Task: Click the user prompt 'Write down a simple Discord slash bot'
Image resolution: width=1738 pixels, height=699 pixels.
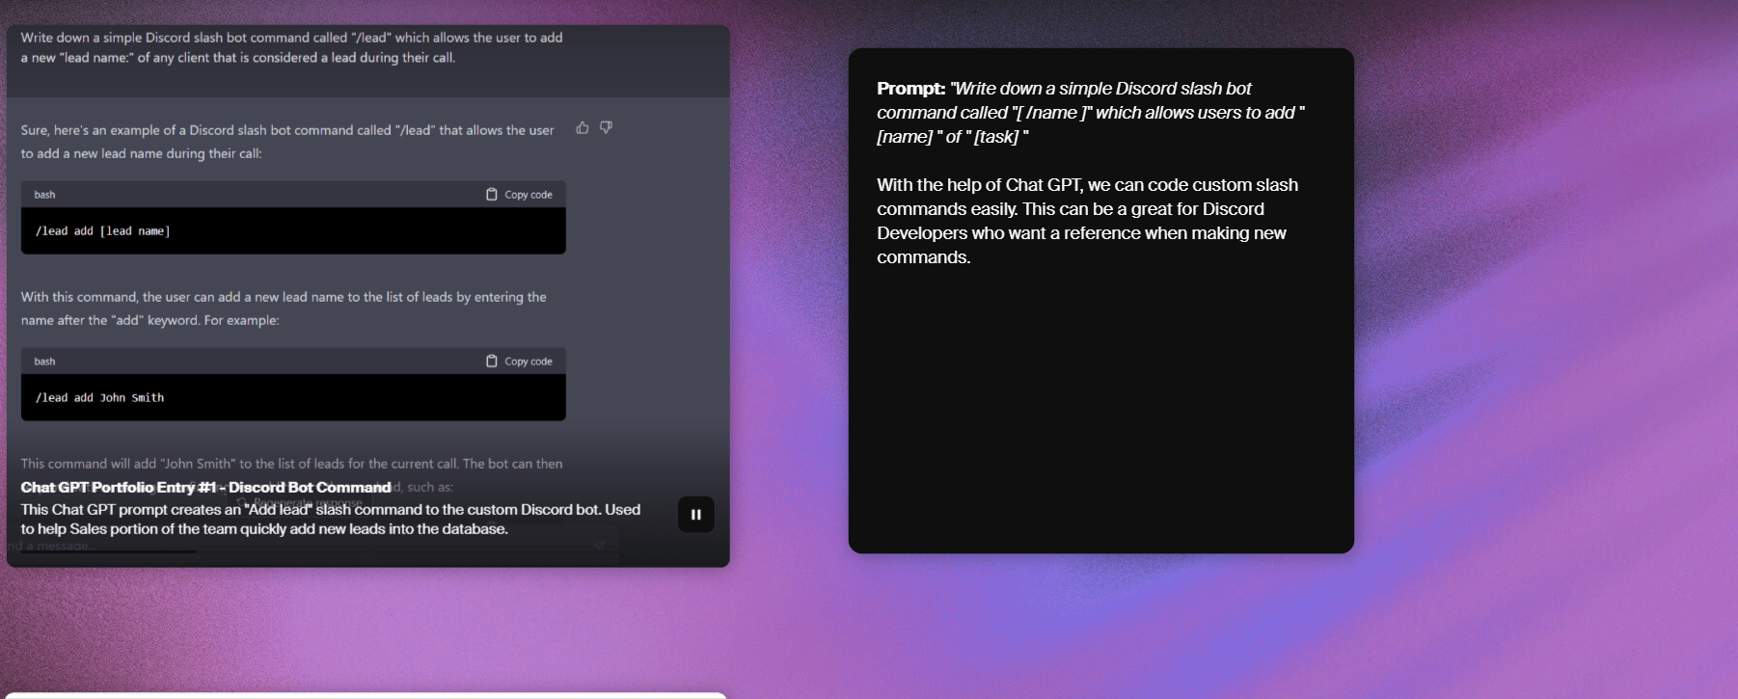Action: tap(291, 47)
